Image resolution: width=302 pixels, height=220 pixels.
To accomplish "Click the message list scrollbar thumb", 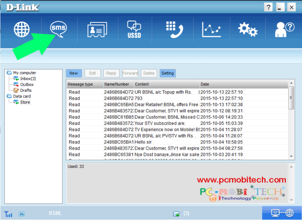I will pyautogui.click(x=291, y=98).
